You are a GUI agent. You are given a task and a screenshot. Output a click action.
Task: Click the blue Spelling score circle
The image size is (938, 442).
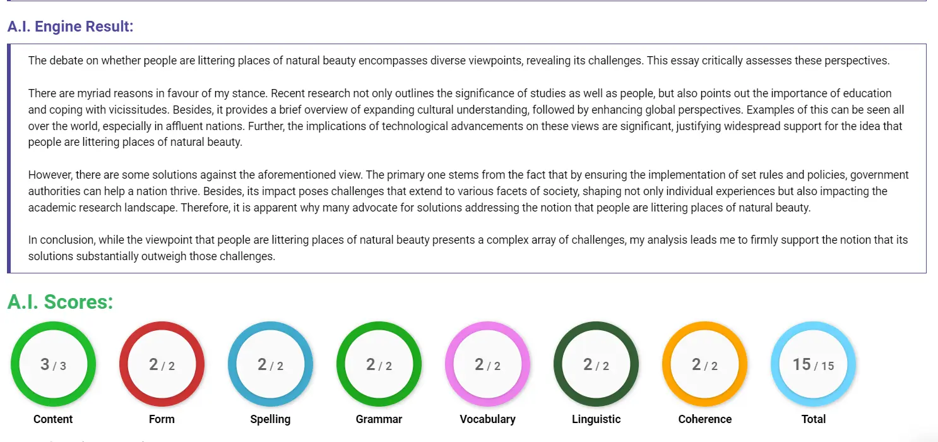point(270,364)
